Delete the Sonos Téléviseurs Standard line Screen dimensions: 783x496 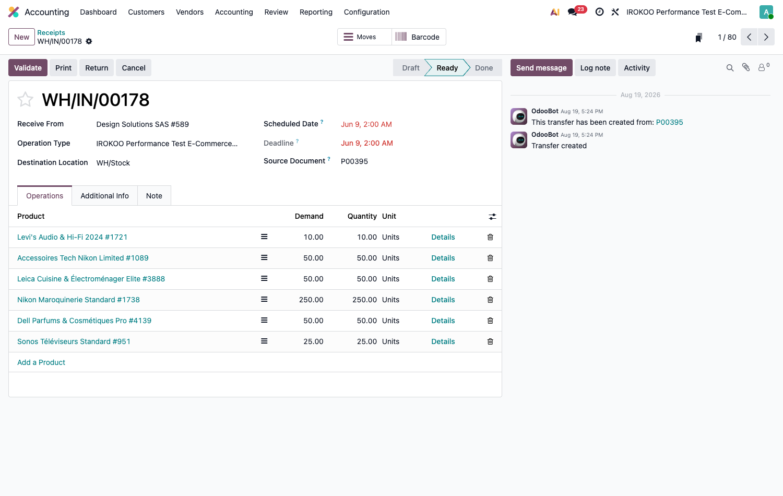490,341
